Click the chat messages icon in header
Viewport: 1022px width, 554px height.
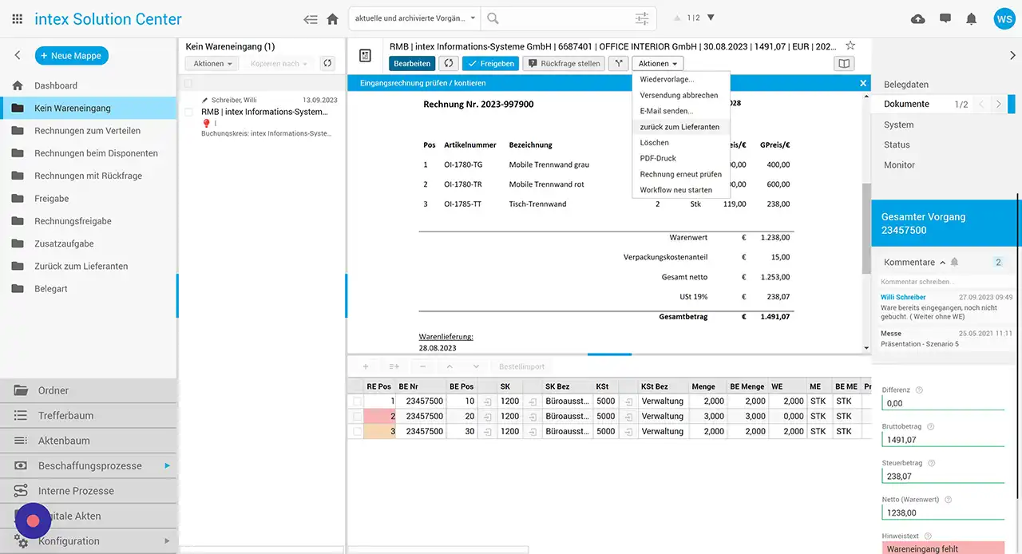(945, 19)
